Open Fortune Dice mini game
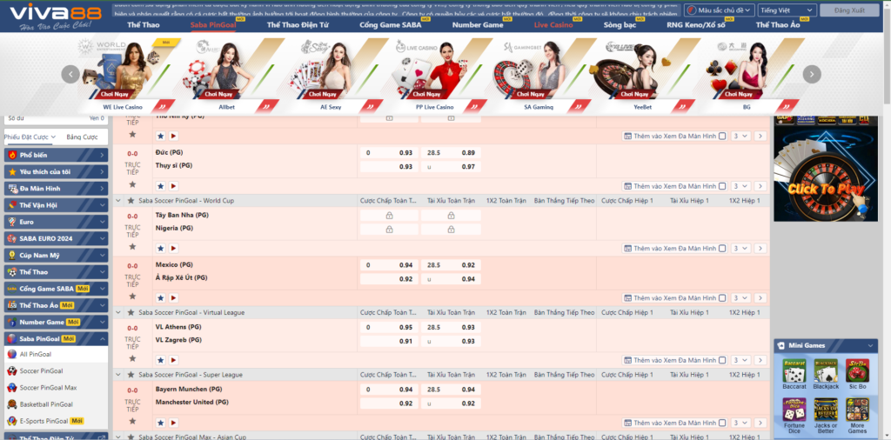The height and width of the screenshot is (440, 891). pos(794,416)
